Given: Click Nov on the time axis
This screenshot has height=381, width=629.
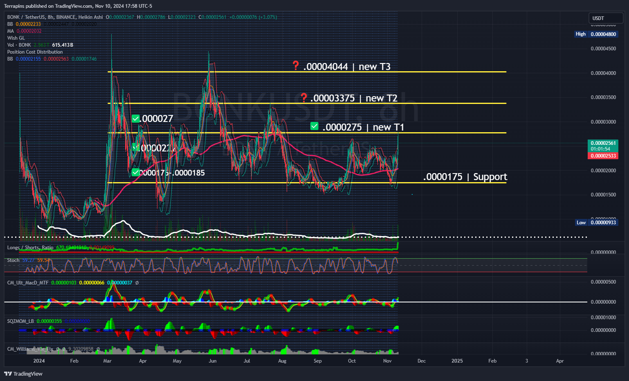Looking at the screenshot, I should point(388,361).
